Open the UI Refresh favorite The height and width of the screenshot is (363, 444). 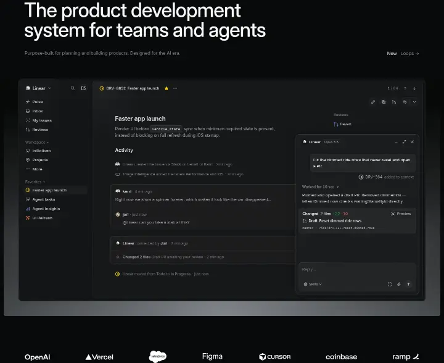click(39, 218)
